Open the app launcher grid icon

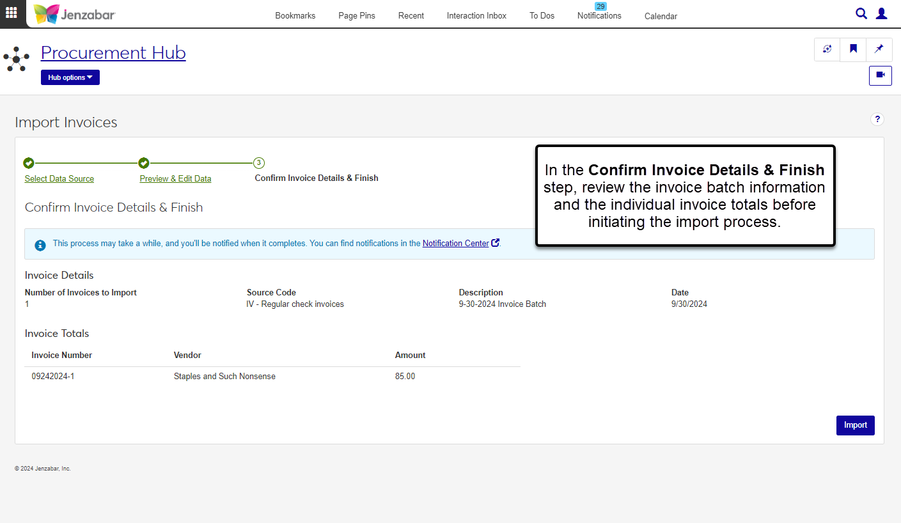12,13
